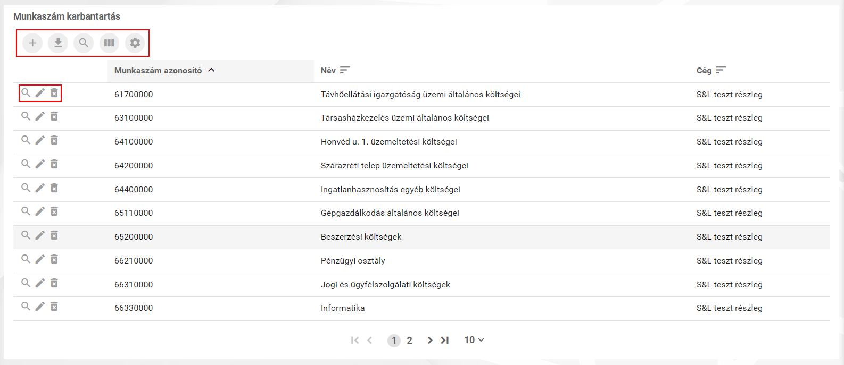Open the column chooser icon
Viewport: 844px width, 365px height.
[x=109, y=43]
